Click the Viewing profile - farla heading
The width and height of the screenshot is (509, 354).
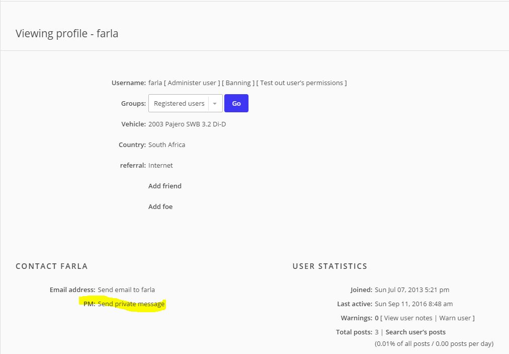click(67, 34)
